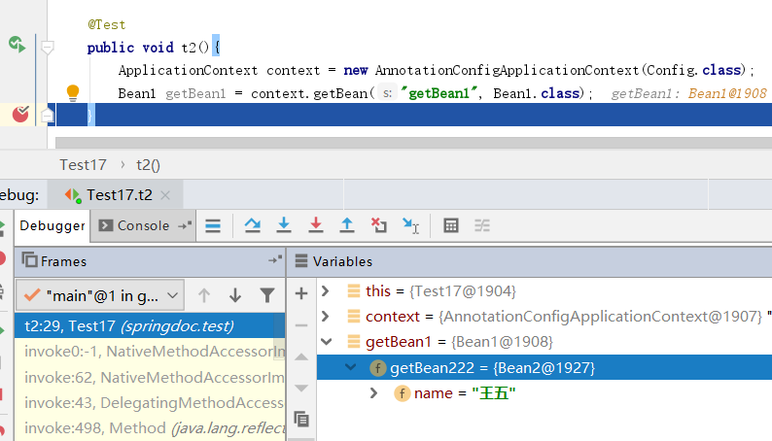Select t2() in breadcrumb bar
Screen dimensions: 772x441
pyautogui.click(x=148, y=165)
